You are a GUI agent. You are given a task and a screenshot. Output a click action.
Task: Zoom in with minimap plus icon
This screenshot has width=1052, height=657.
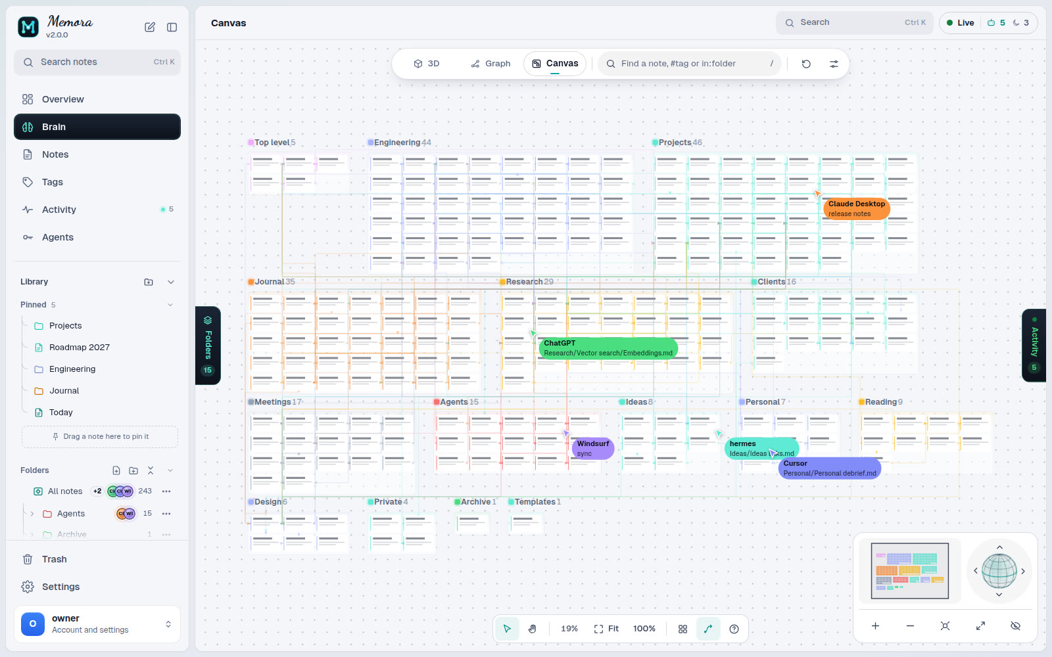pyautogui.click(x=875, y=626)
